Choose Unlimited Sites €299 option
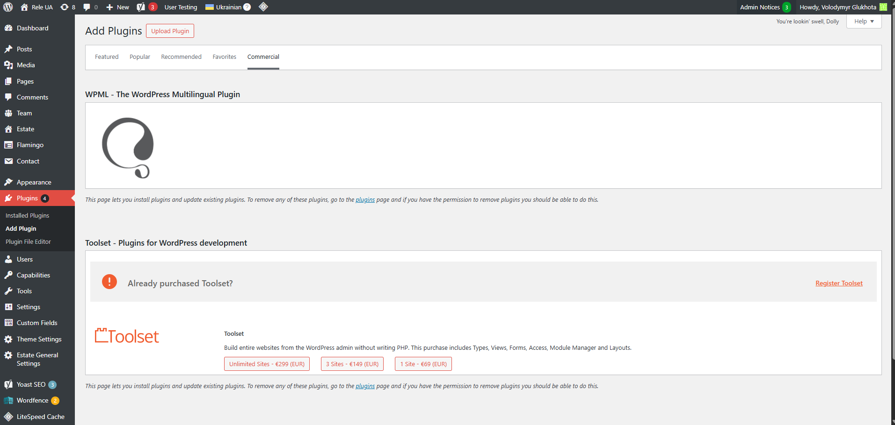 pos(267,364)
